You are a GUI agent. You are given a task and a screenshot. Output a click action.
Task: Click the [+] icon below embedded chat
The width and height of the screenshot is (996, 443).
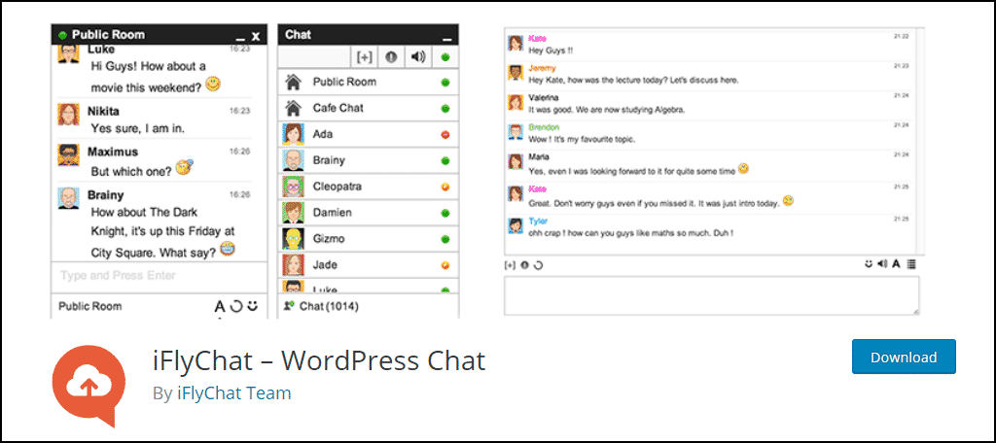[509, 265]
